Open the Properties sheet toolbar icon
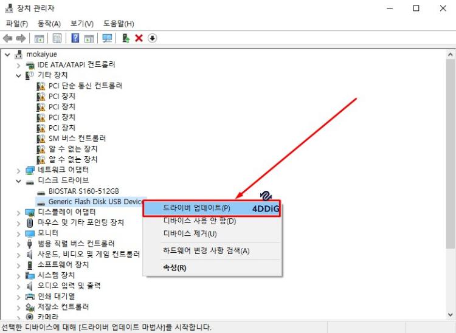The width and height of the screenshot is (456, 333). pyautogui.click(x=57, y=38)
